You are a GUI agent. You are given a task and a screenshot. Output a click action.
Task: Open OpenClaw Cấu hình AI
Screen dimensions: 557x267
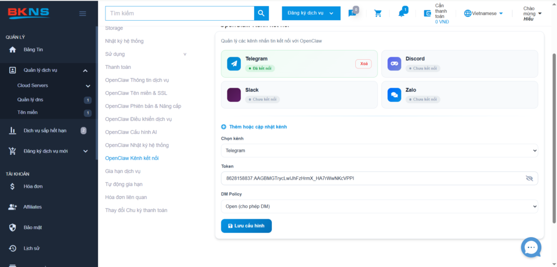pos(131,132)
